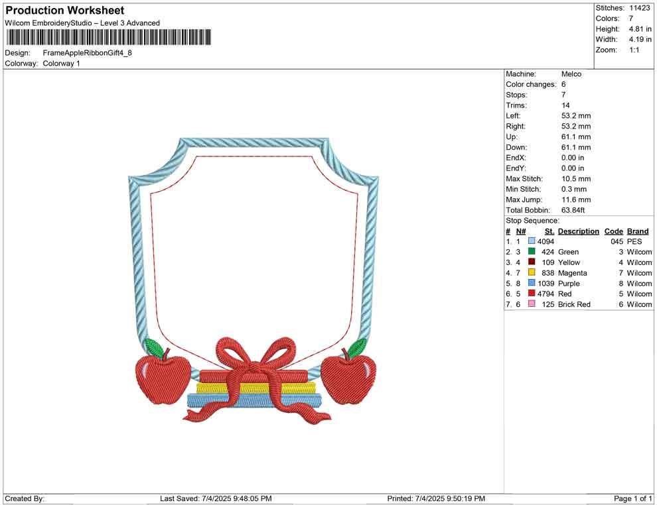The image size is (657, 505).
Task: Pick the yellow swatch in the Magenta row
Action: [x=532, y=272]
